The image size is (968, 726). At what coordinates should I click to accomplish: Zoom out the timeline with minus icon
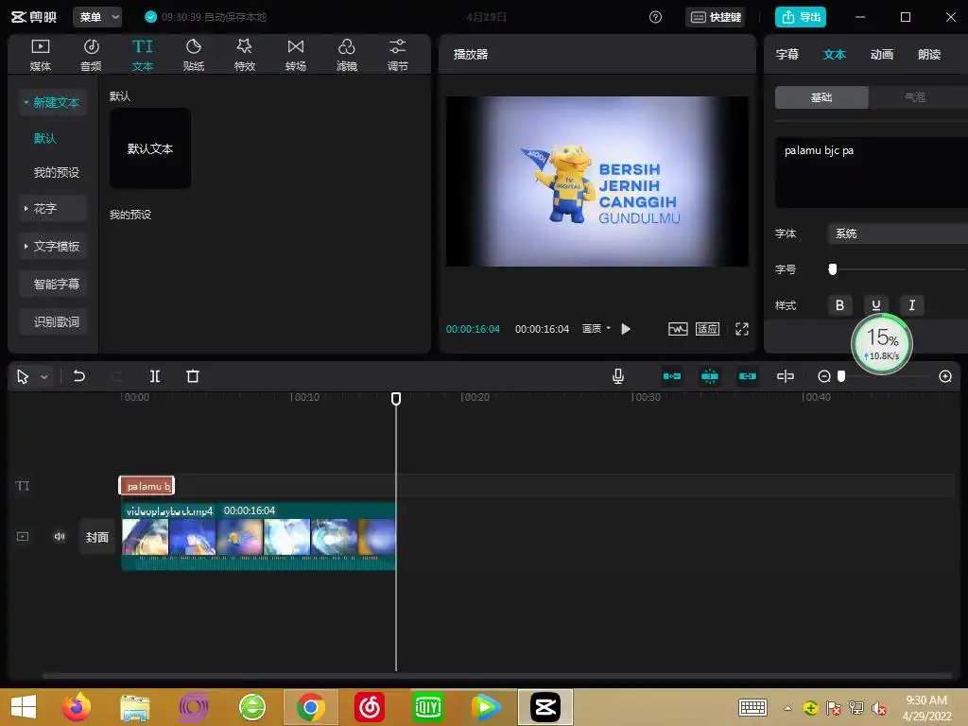click(823, 376)
